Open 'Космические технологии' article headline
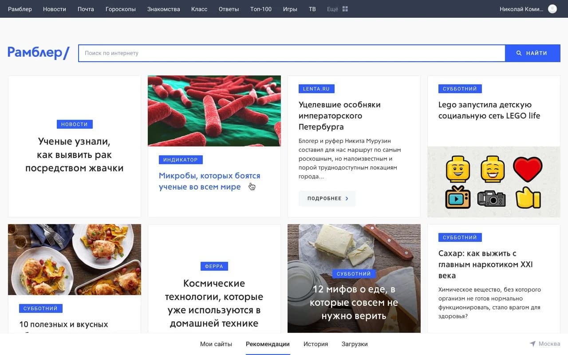Image resolution: width=568 pixels, height=355 pixels. [214, 303]
